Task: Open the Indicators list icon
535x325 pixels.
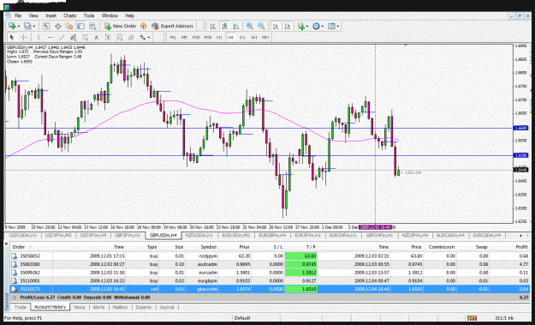Action: coord(301,26)
